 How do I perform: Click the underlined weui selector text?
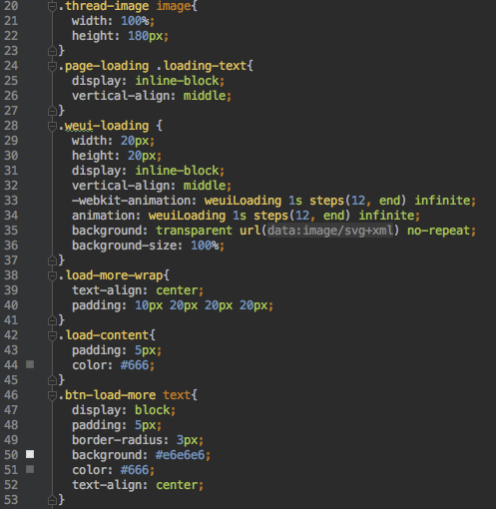pos(79,126)
